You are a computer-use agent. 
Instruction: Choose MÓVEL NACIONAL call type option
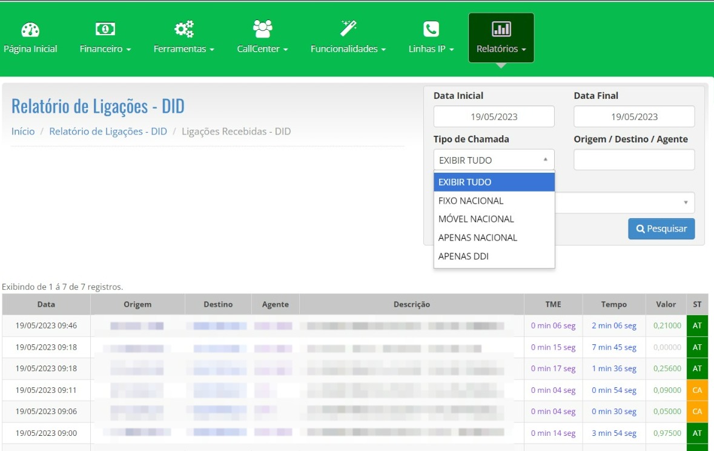[x=475, y=219]
